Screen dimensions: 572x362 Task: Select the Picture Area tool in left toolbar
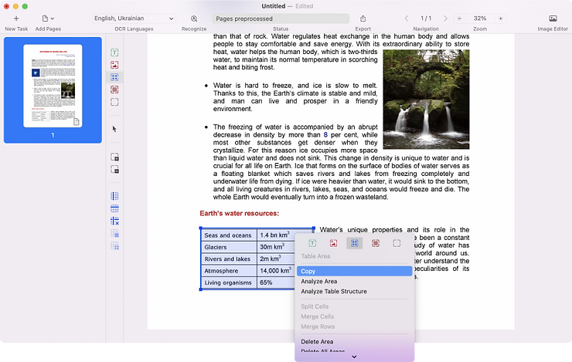[x=114, y=65]
